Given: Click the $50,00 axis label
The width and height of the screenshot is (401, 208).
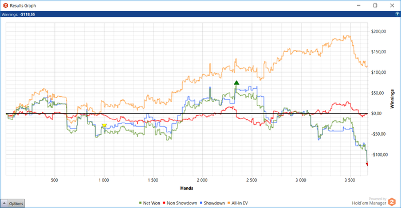Looking at the screenshot, I should tap(378, 93).
